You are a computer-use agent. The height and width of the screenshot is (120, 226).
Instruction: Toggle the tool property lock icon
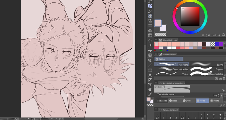(x=223, y=91)
